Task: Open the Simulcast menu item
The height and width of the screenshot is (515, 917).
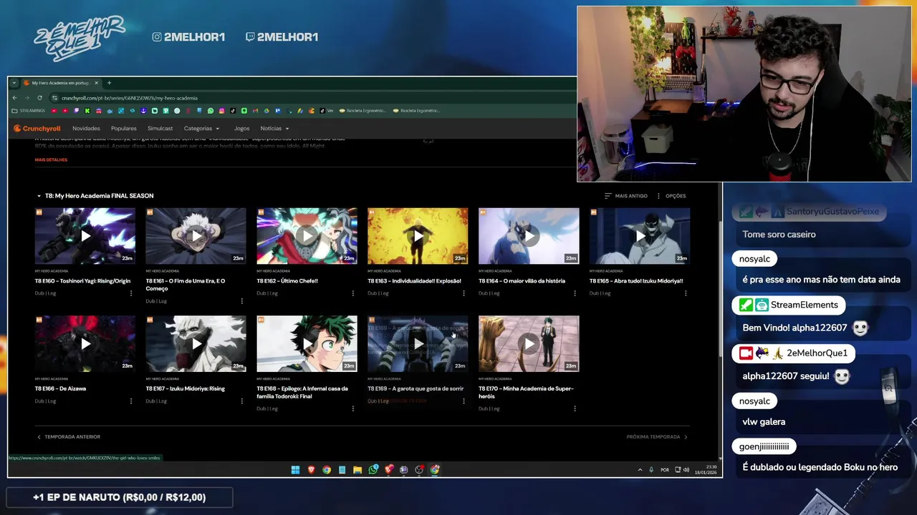Action: tap(160, 129)
